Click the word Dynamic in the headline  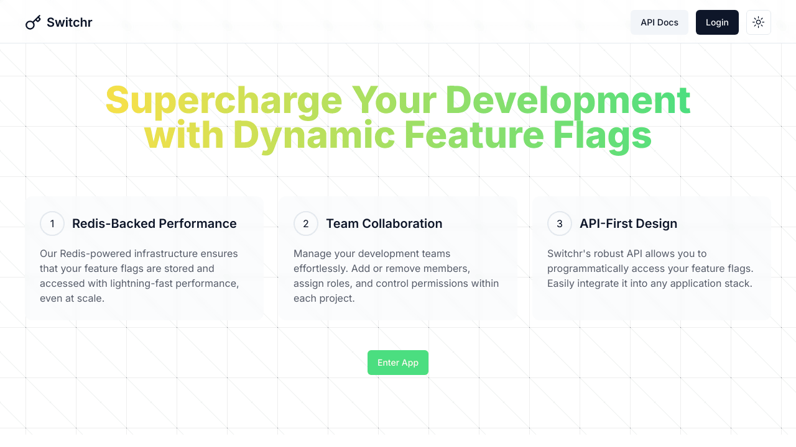point(314,135)
